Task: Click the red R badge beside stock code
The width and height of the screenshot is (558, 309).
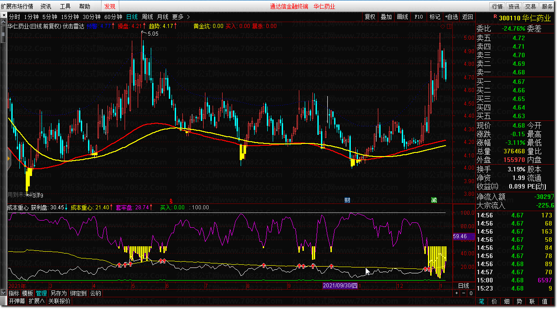Action: (494, 16)
